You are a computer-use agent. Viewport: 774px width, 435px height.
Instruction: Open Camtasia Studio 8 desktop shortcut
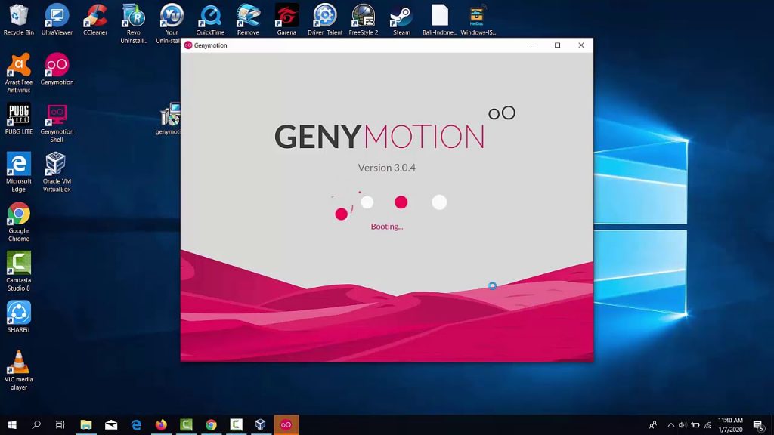click(19, 264)
